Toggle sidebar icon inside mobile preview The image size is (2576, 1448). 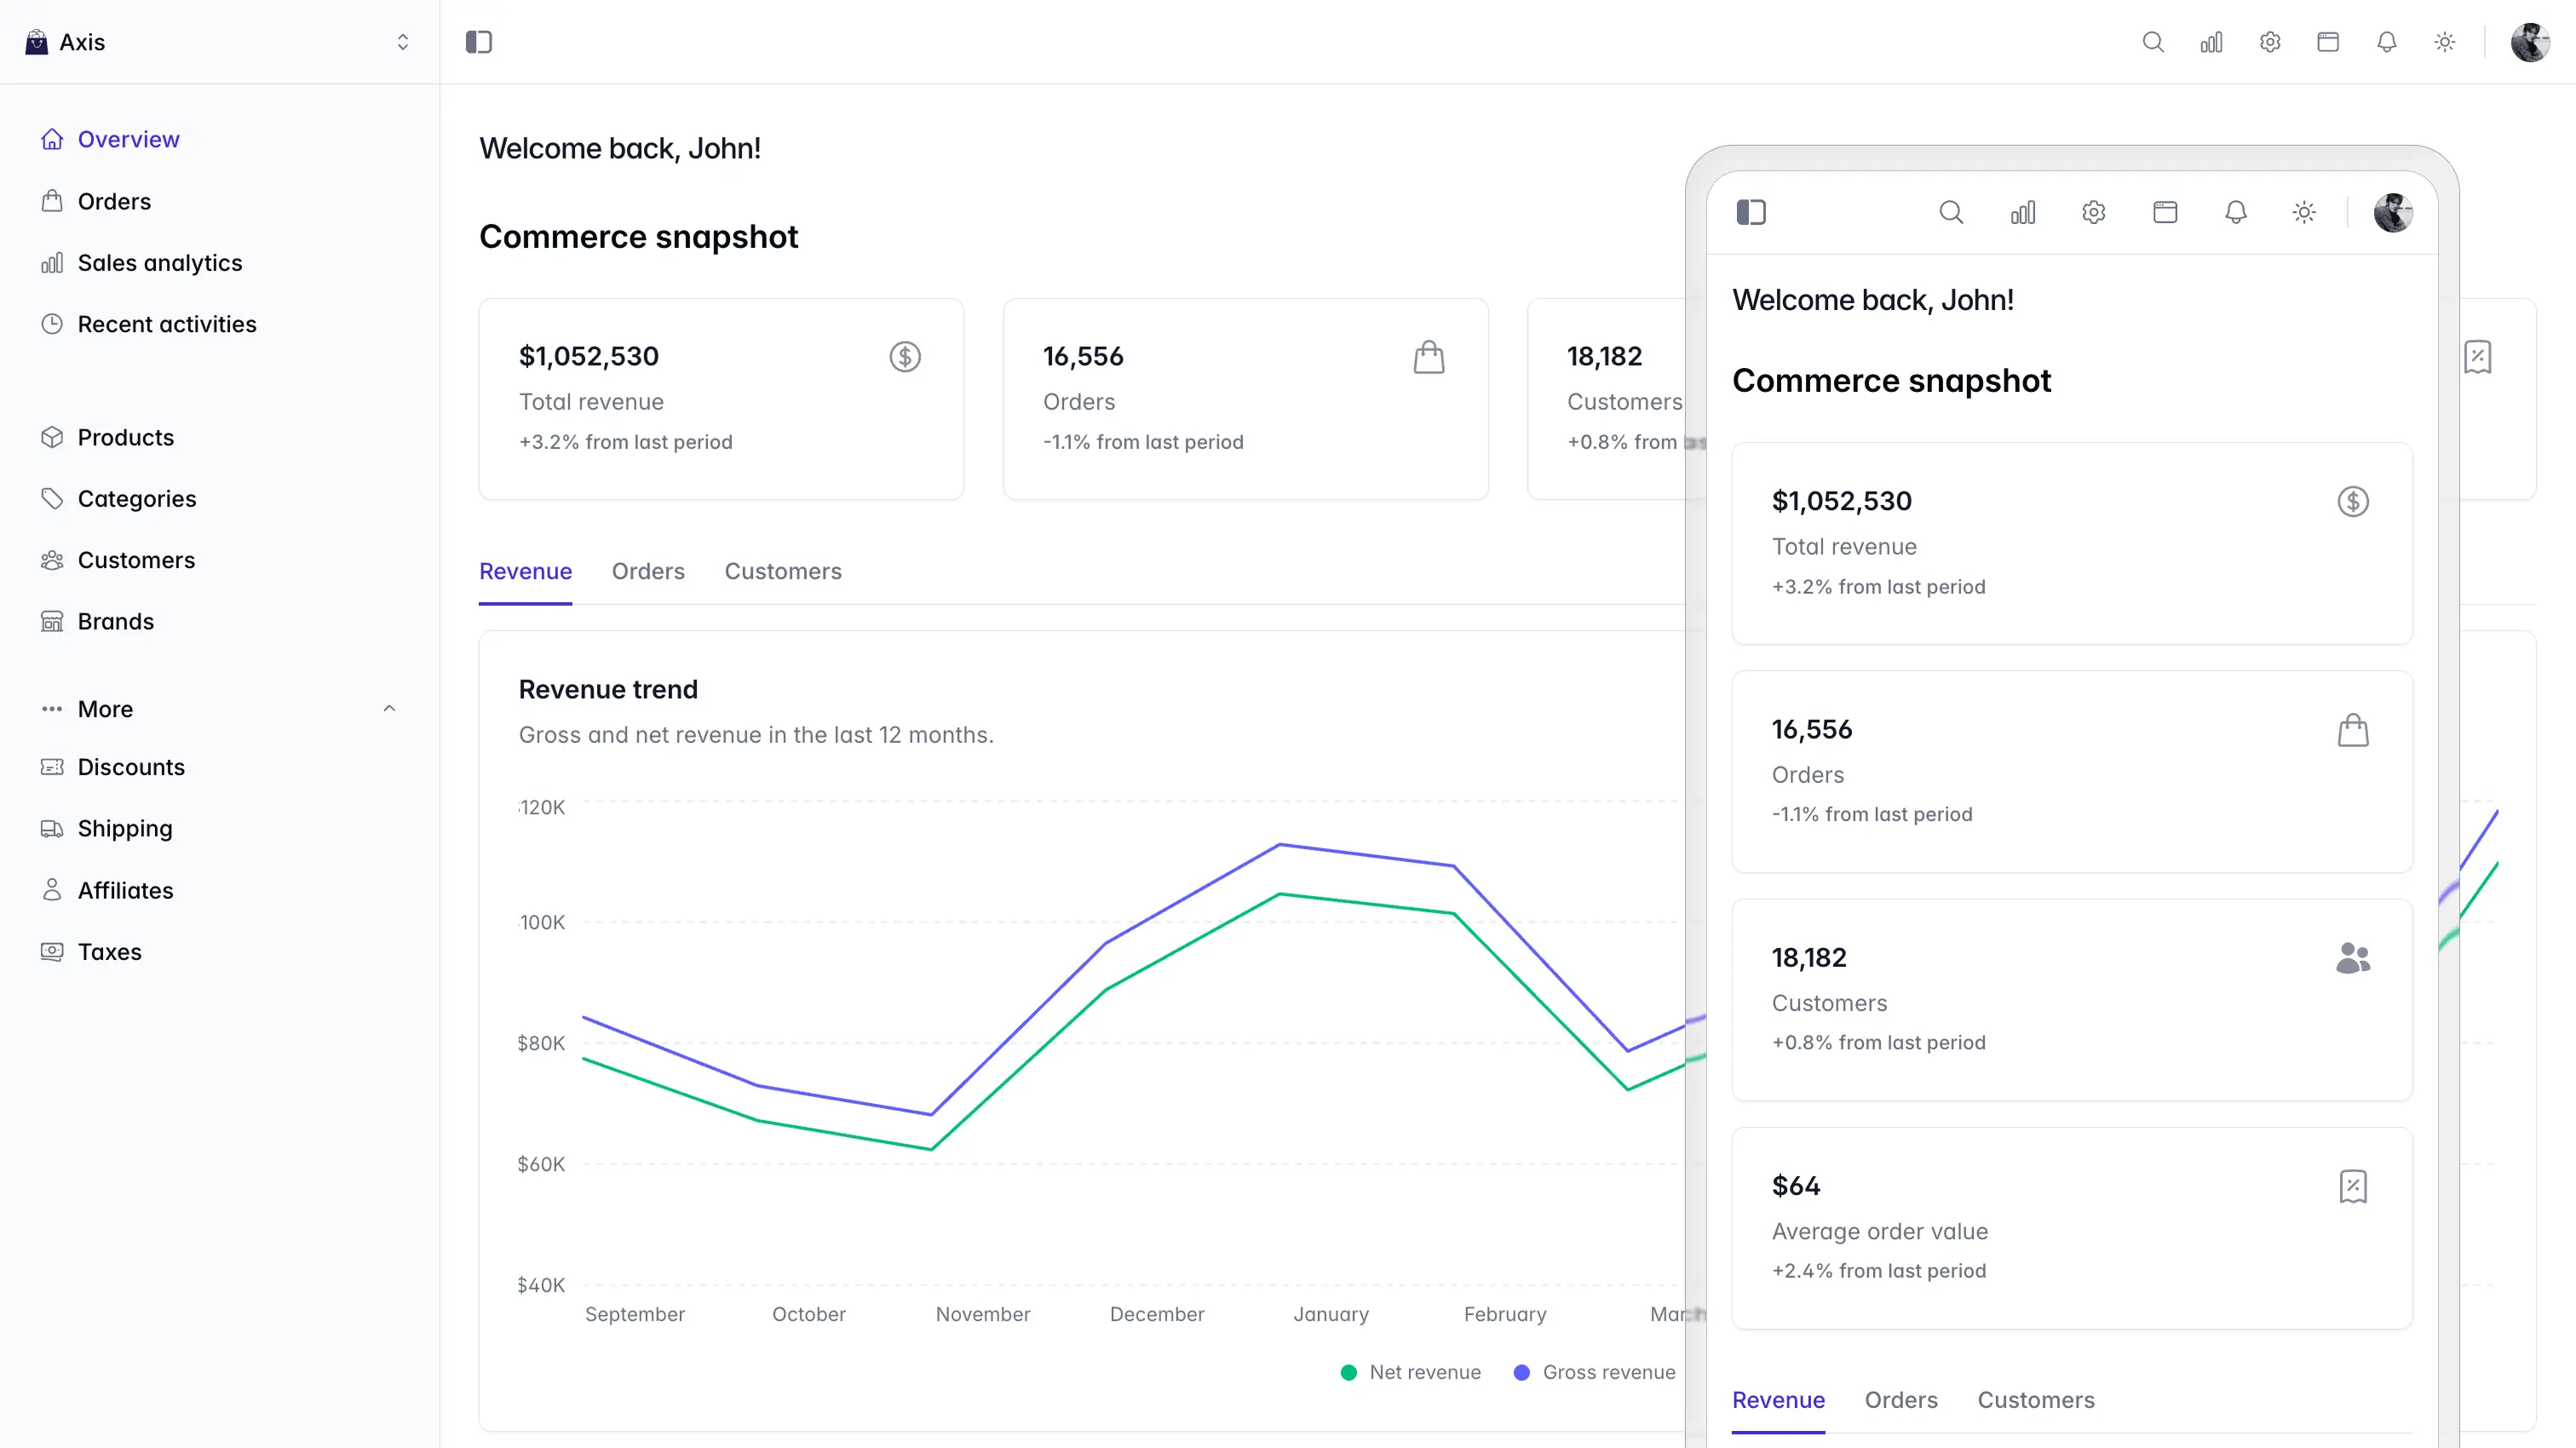pos(1751,212)
